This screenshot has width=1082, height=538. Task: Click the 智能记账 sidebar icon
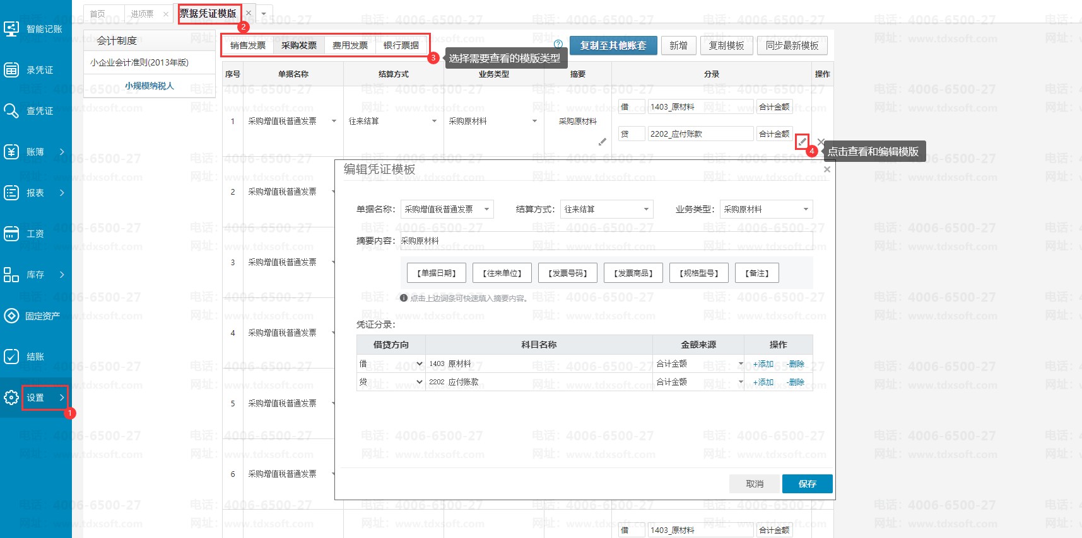point(11,29)
